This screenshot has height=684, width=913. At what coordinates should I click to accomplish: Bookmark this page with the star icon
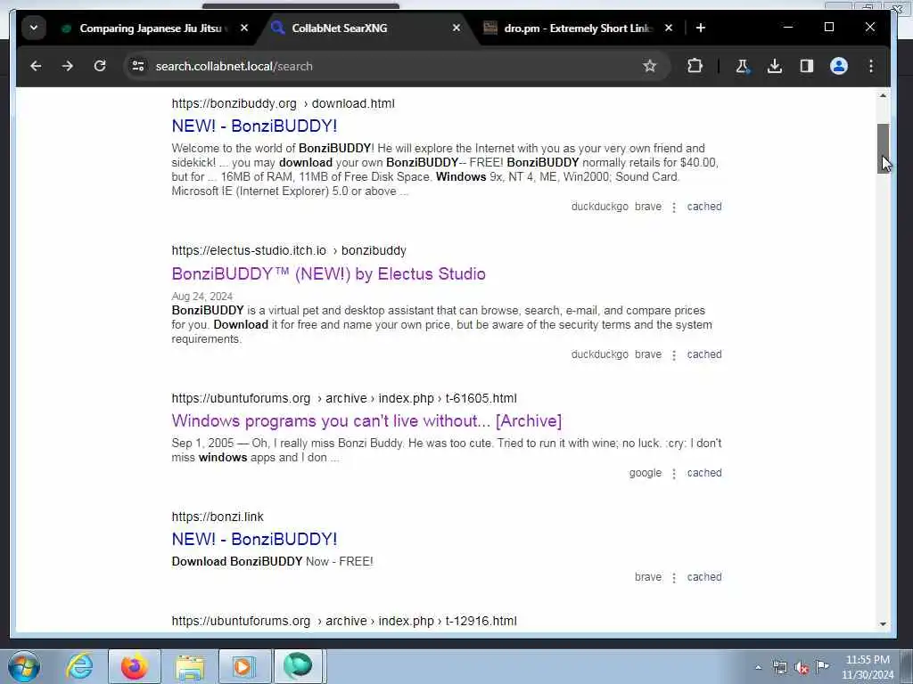pyautogui.click(x=650, y=66)
